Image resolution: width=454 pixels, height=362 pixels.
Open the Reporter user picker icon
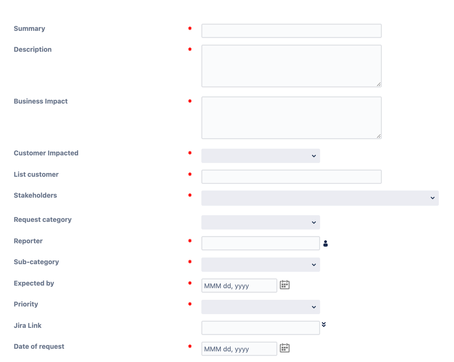pyautogui.click(x=325, y=243)
